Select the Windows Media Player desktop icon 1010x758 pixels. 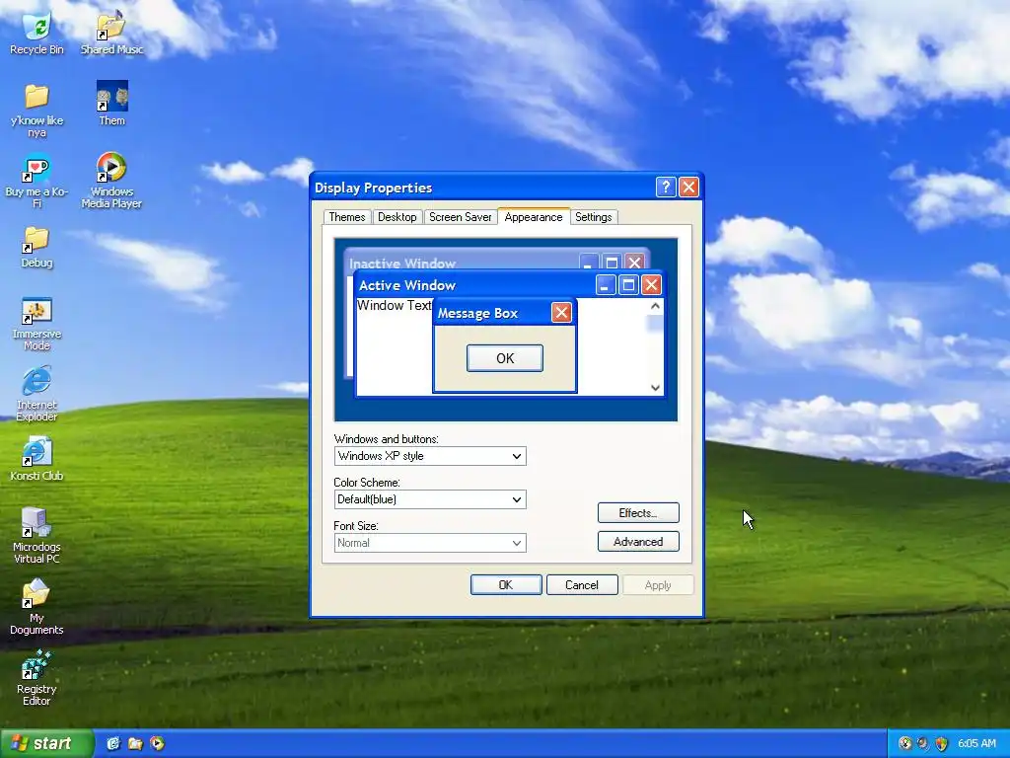(111, 181)
